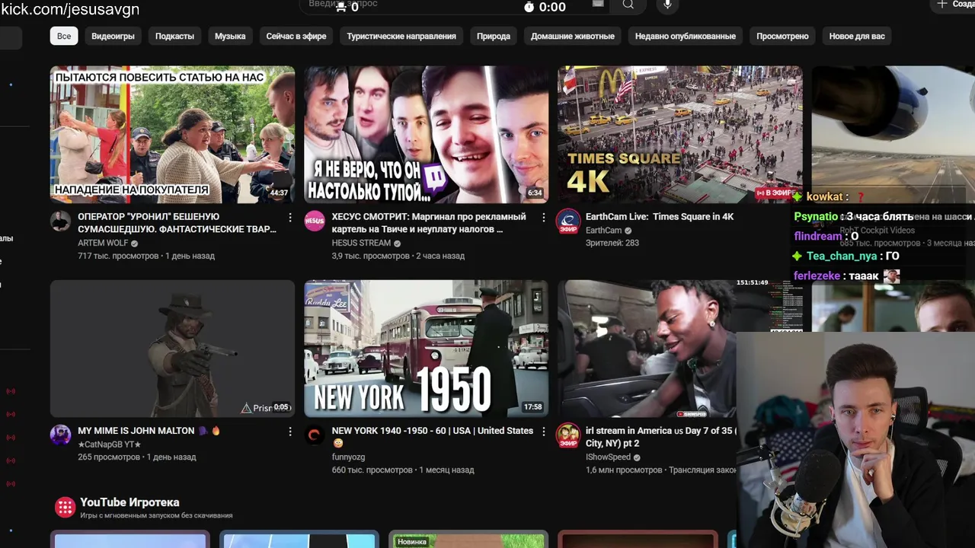Open the Times Square 4K thumbnail

click(679, 135)
